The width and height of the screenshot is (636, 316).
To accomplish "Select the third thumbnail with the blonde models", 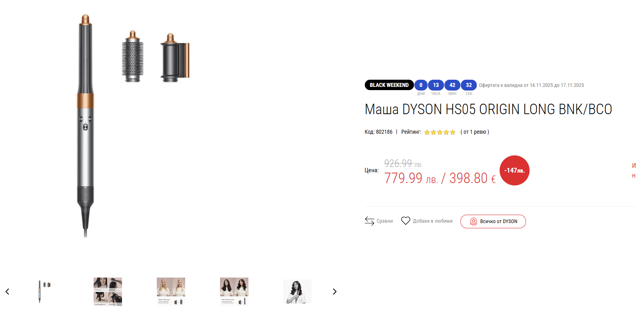I will 171,292.
